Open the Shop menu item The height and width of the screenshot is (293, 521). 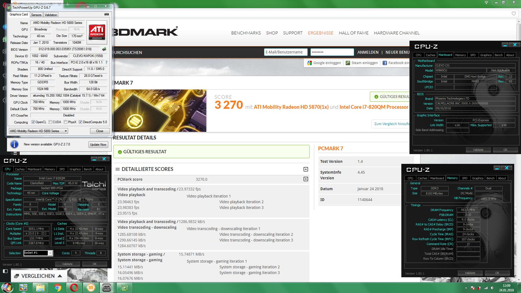coord(272,33)
